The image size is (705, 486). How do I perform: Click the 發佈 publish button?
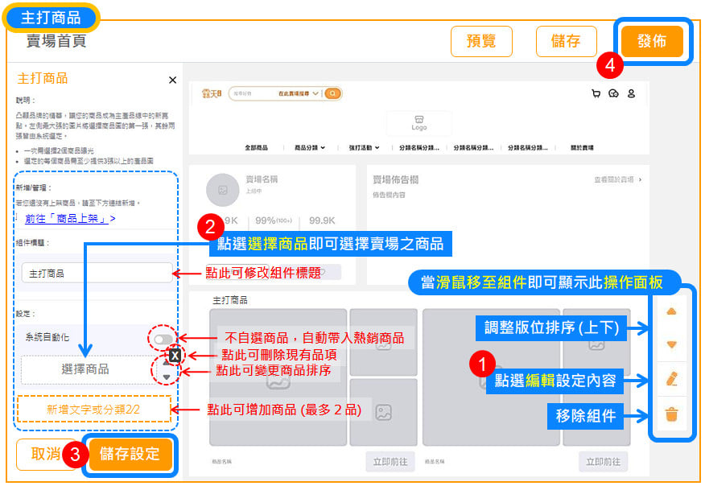tap(651, 42)
